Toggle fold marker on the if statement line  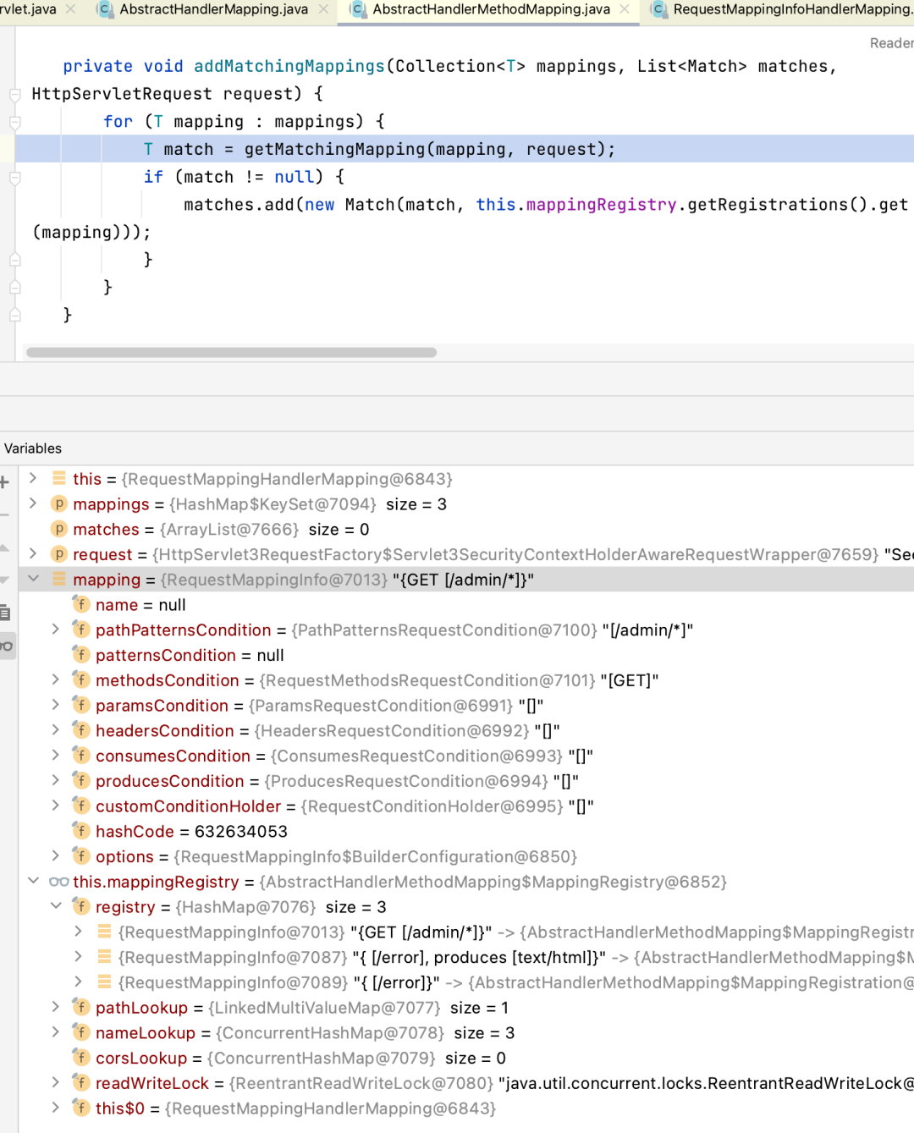14,178
